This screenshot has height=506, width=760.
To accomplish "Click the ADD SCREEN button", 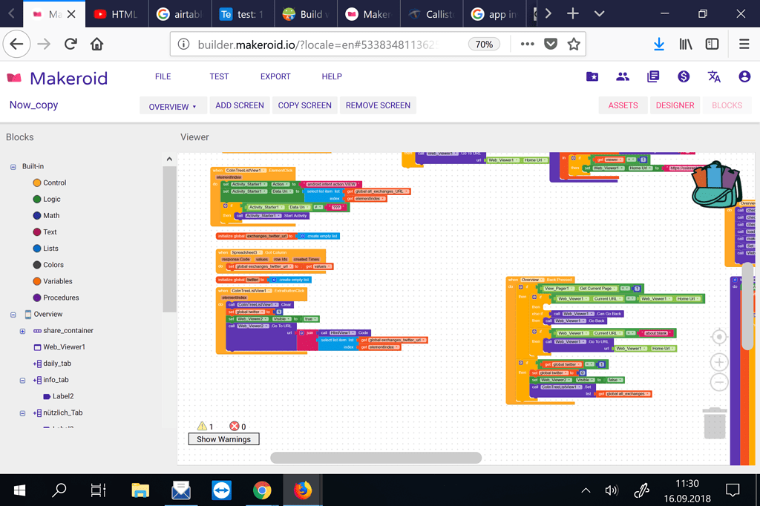I will 239,105.
